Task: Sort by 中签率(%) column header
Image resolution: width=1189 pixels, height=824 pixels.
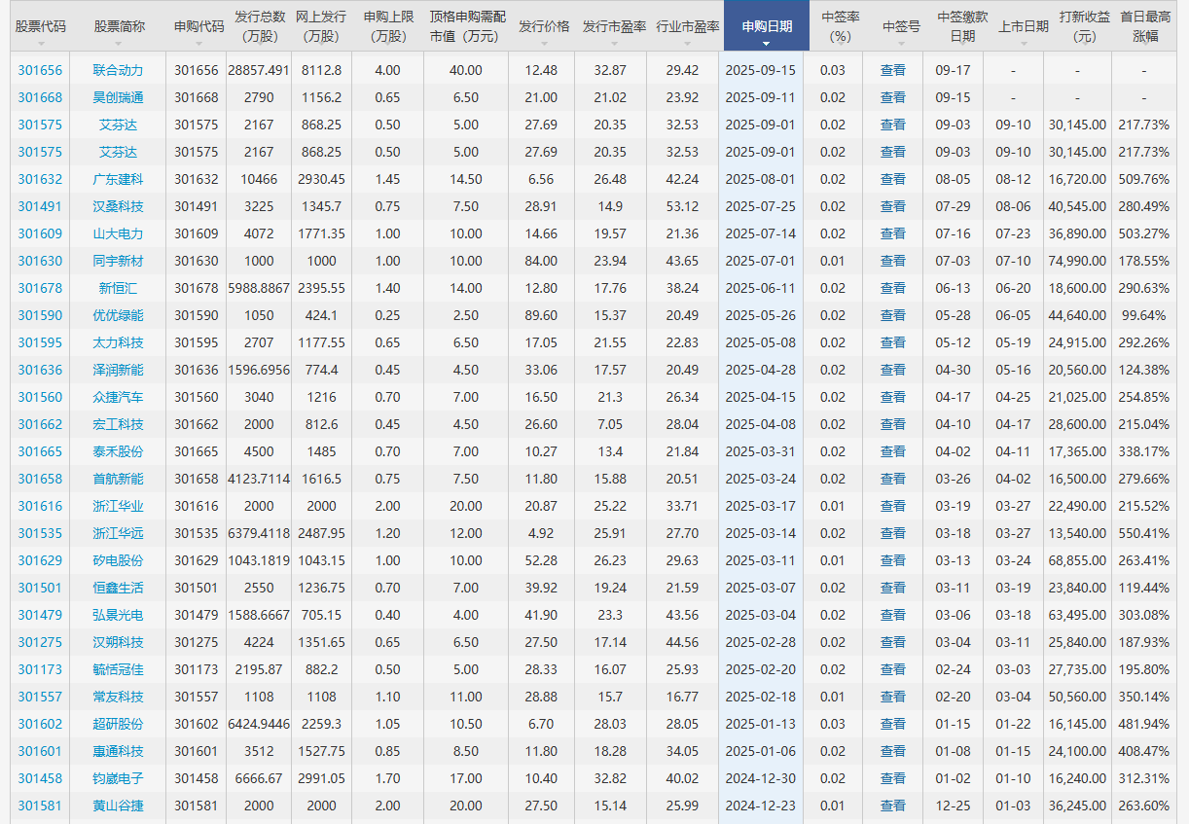Action: pos(840,26)
